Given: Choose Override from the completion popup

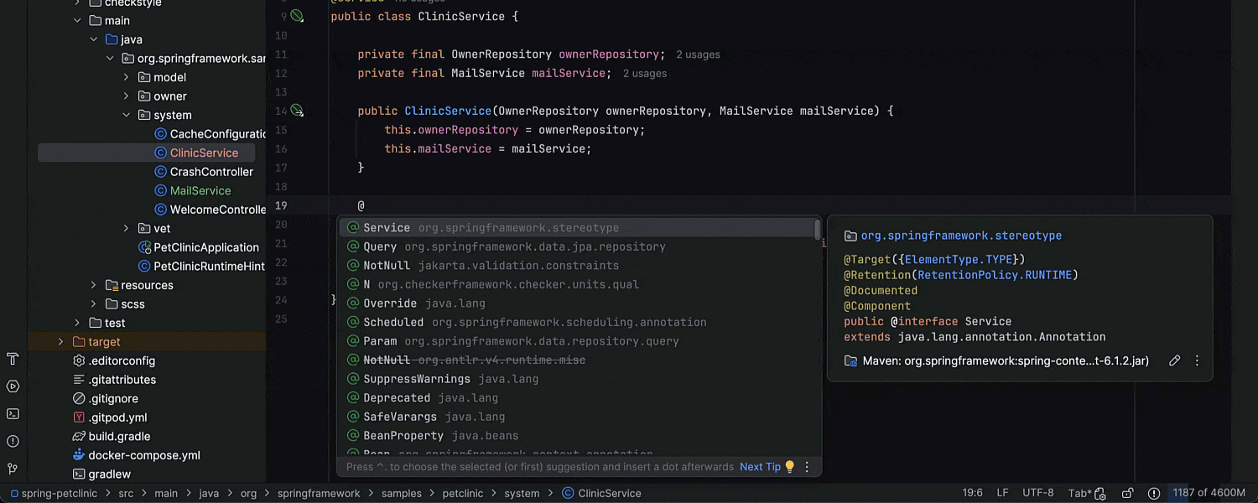Looking at the screenshot, I should (390, 303).
